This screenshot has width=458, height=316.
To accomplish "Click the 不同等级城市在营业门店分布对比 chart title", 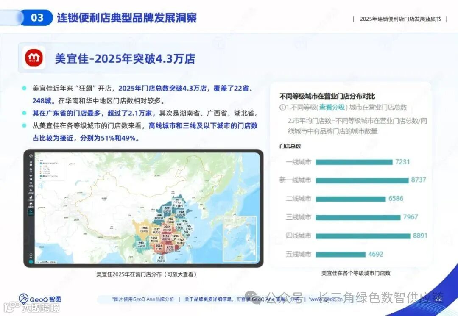I will click(327, 96).
